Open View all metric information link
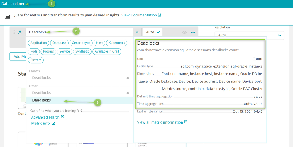 coord(160,122)
